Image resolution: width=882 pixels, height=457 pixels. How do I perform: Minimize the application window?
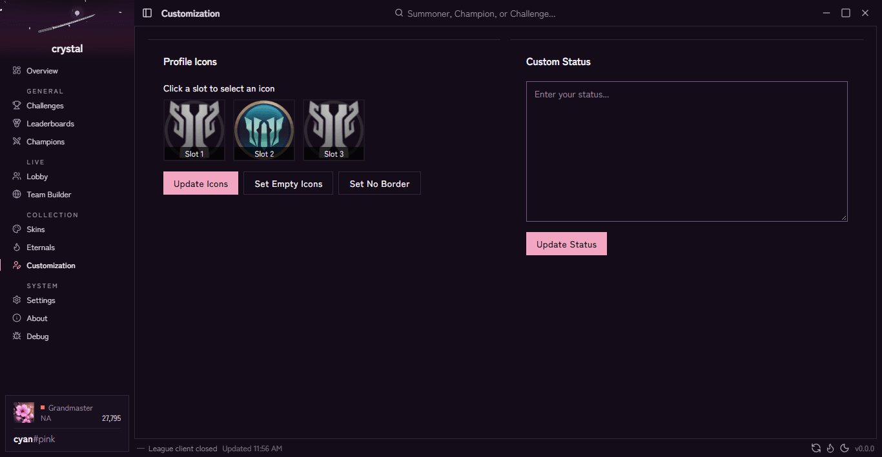click(x=826, y=13)
